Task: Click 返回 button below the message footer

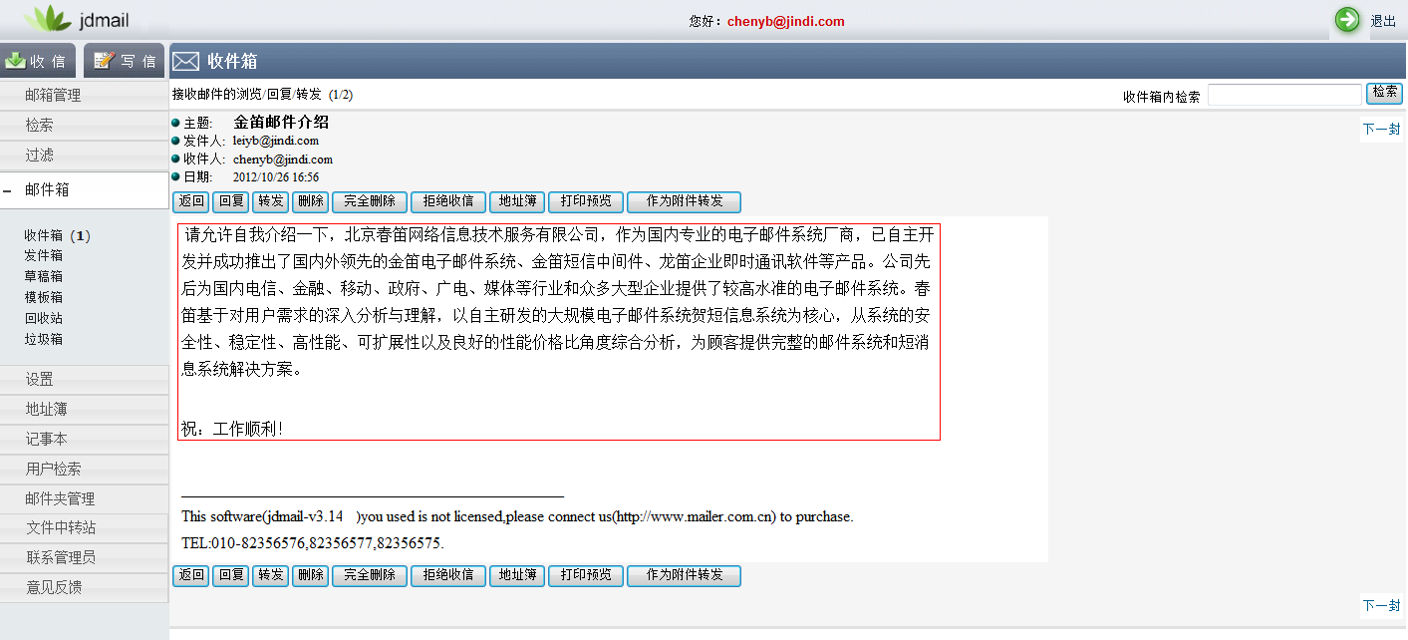Action: coord(191,576)
